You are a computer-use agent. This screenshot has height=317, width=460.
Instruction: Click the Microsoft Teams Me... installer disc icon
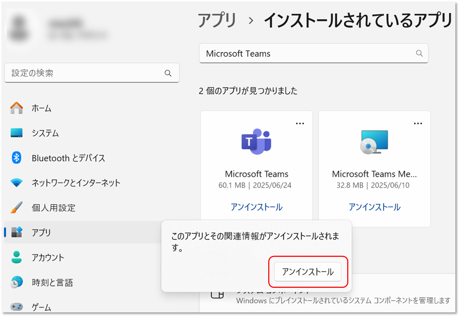tap(374, 142)
